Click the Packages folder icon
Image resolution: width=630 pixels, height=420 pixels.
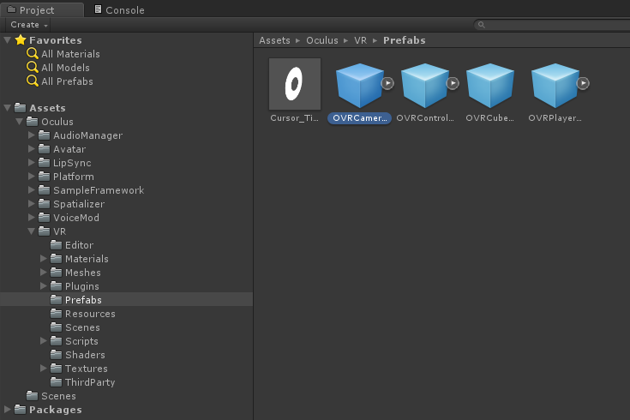20,410
